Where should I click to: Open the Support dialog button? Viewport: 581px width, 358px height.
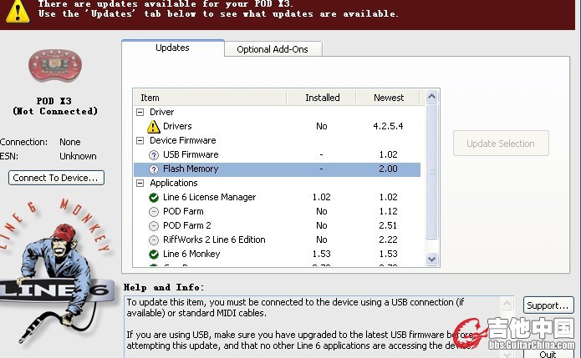[548, 305]
